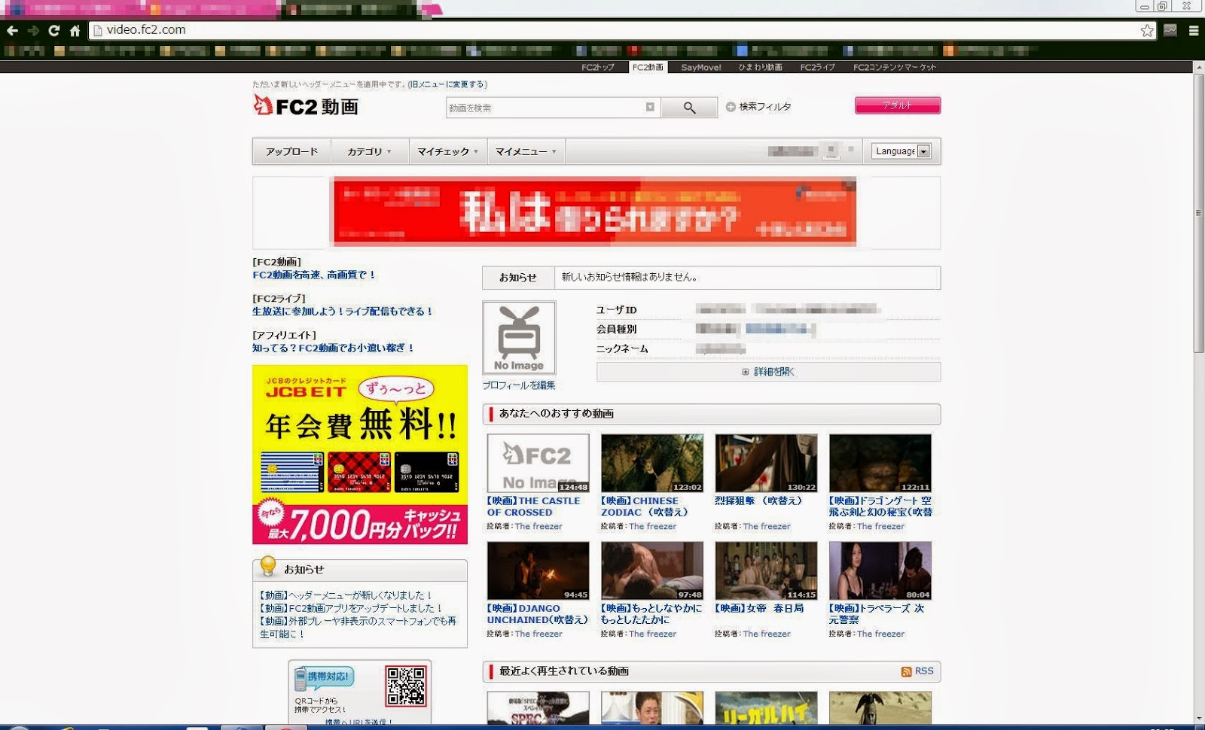This screenshot has width=1205, height=730.
Task: Open the FC2動画アプリをアップデートしました notice
Action: click(351, 608)
